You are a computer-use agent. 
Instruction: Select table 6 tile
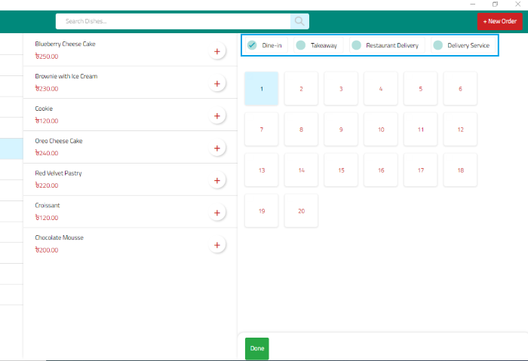[460, 89]
